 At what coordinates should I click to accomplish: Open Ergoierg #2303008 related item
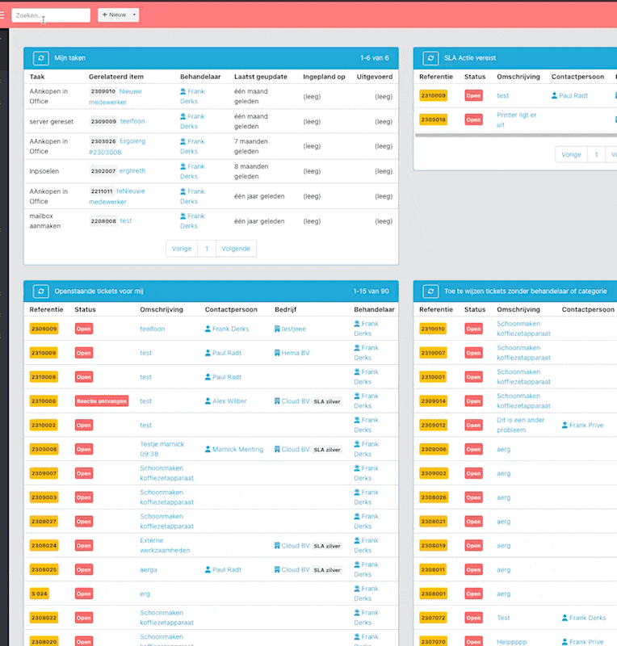pos(117,147)
